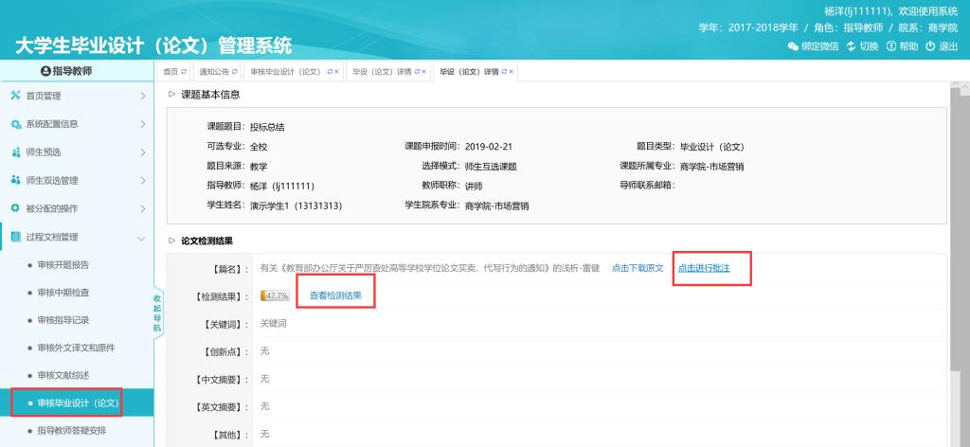The width and height of the screenshot is (970, 447).
Task: Click the 47.7% detection result bar
Action: pos(276,295)
